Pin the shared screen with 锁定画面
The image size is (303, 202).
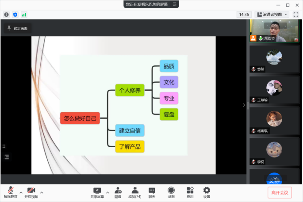17,28
